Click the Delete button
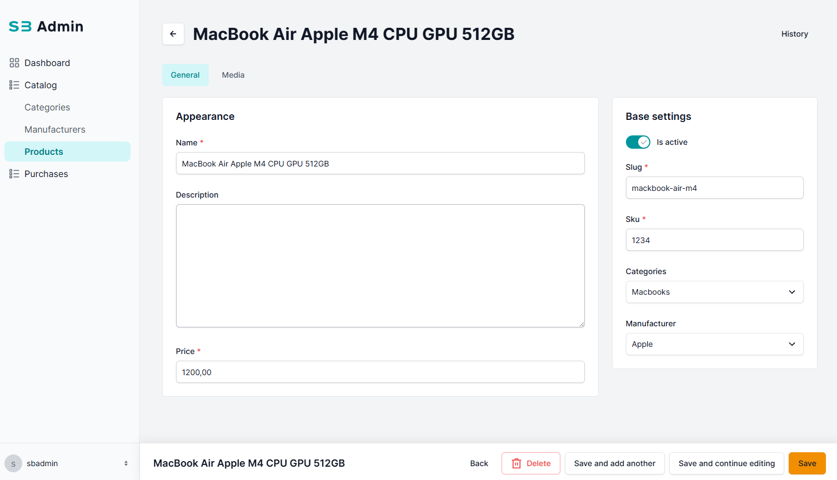The width and height of the screenshot is (837, 480). pyautogui.click(x=531, y=463)
